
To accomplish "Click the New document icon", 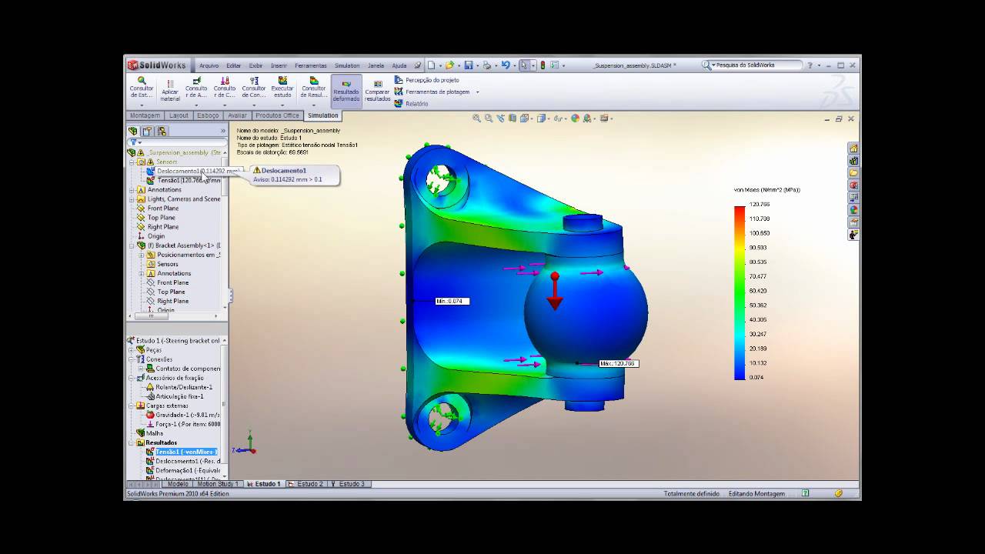I will (x=432, y=65).
